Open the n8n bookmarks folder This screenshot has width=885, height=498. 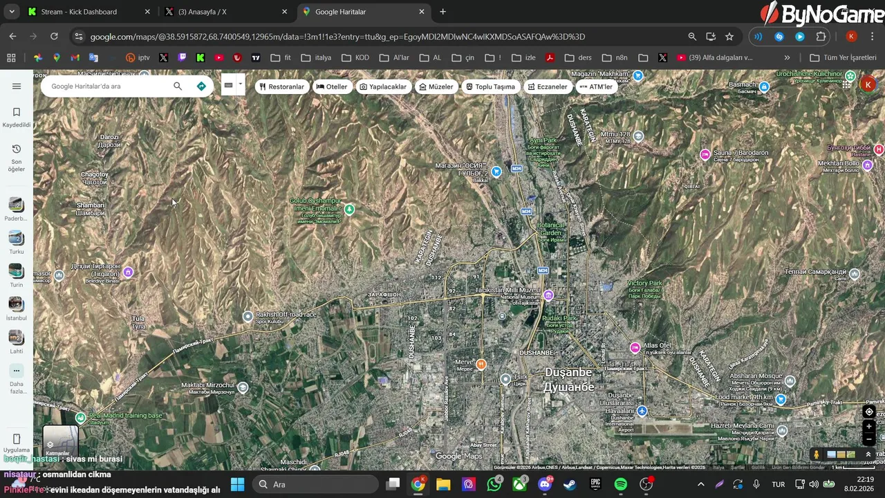(615, 58)
